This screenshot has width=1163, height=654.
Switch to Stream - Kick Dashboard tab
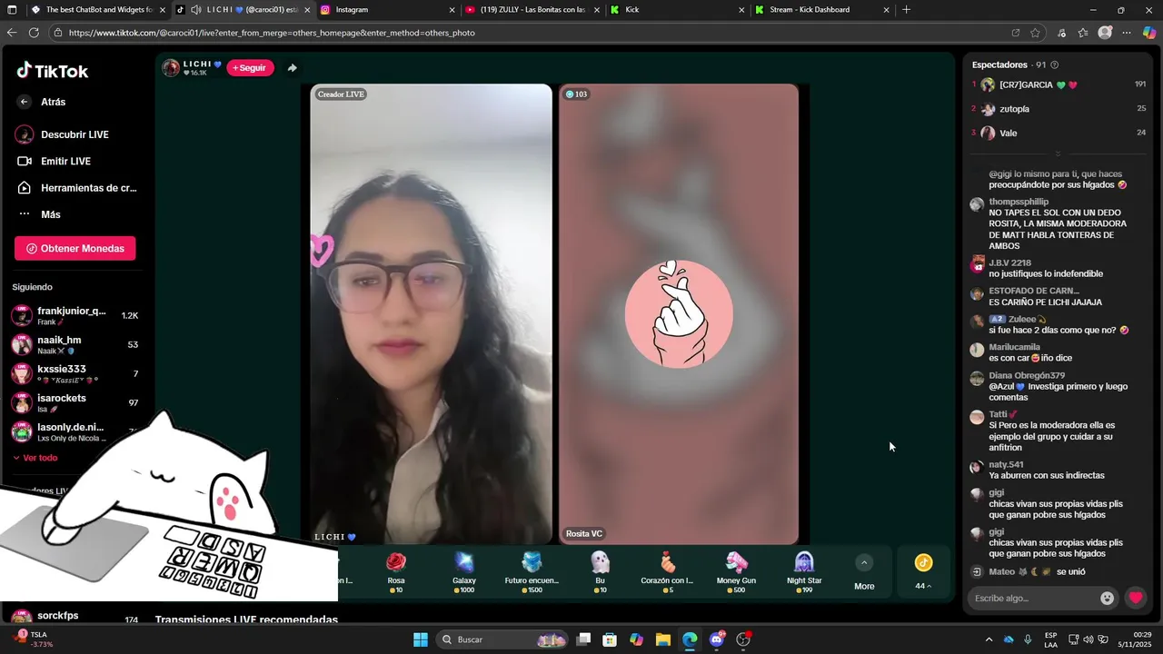tap(822, 10)
